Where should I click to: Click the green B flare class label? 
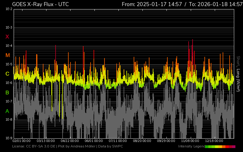[x=7, y=92]
